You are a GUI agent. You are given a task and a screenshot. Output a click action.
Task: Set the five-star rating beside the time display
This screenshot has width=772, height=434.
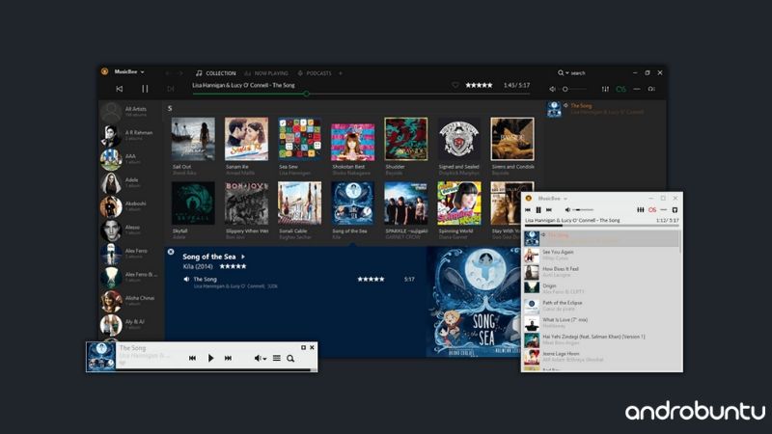[479, 85]
